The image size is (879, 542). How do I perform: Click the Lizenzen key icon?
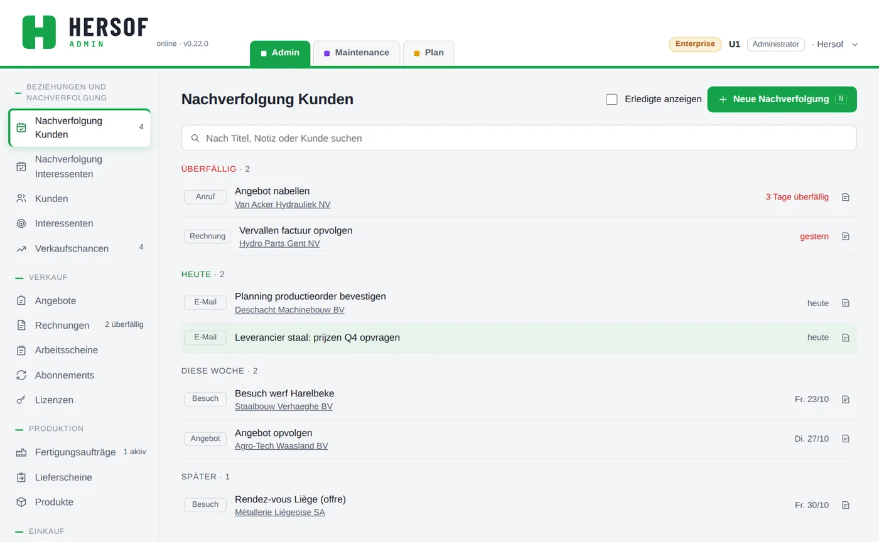[x=21, y=400]
